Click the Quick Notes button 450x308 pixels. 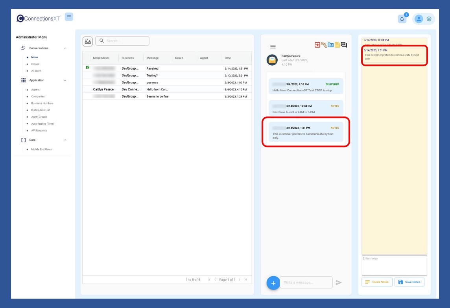coord(377,282)
